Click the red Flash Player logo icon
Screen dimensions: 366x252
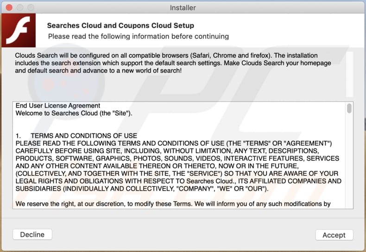point(19,30)
